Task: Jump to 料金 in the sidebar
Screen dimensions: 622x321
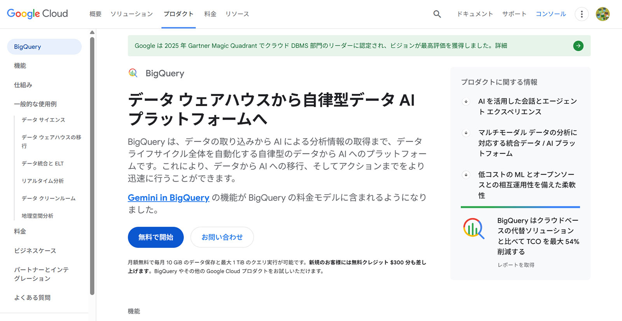Action: click(x=20, y=232)
